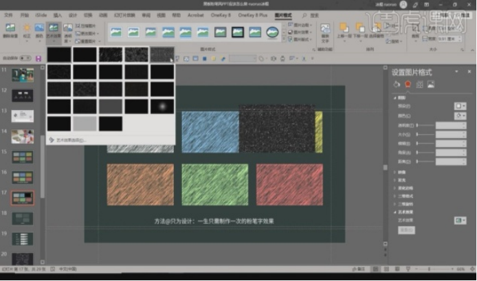Click the red chalk rectangle on the slide
The height and width of the screenshot is (281, 477).
click(x=289, y=185)
